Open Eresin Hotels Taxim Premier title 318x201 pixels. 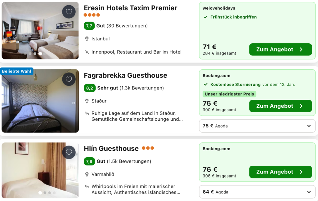tap(130, 8)
